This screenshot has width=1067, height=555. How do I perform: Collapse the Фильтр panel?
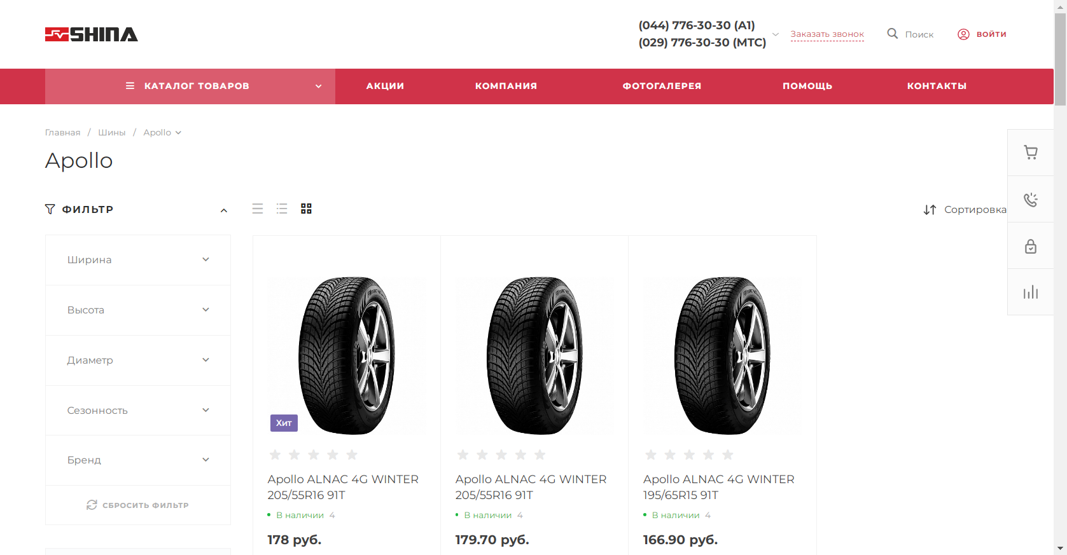[x=224, y=210]
